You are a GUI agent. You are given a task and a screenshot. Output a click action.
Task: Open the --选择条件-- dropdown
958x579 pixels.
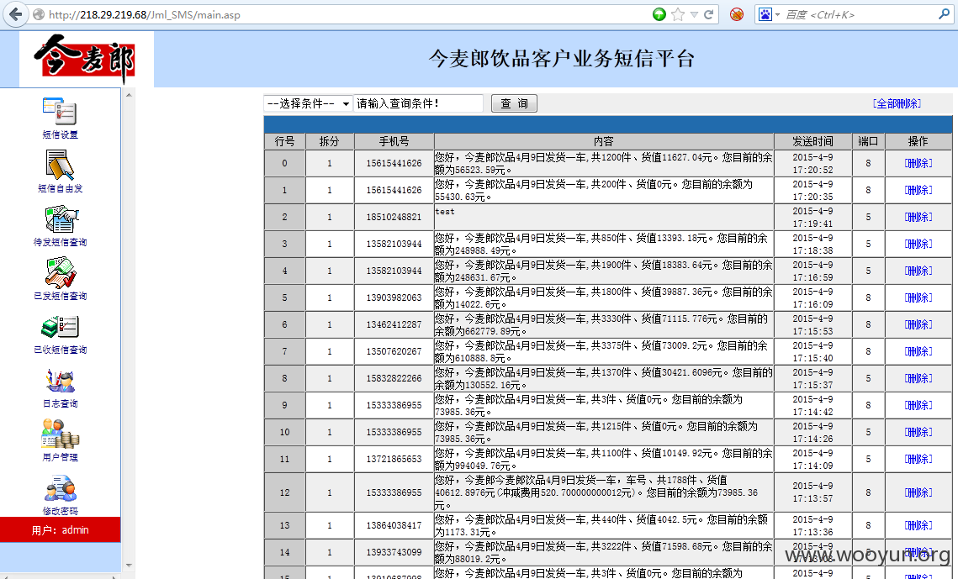coord(309,103)
